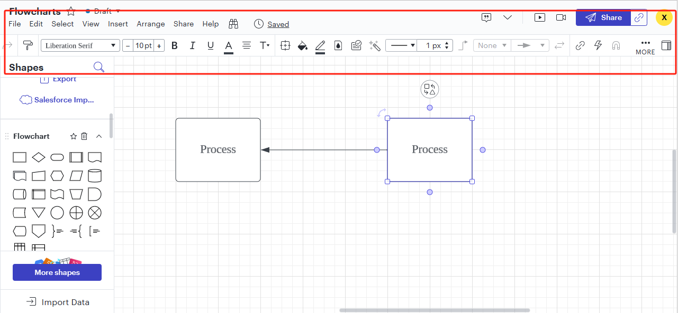Toggle the magnet snapping icon
The width and height of the screenshot is (678, 313).
pyautogui.click(x=616, y=45)
